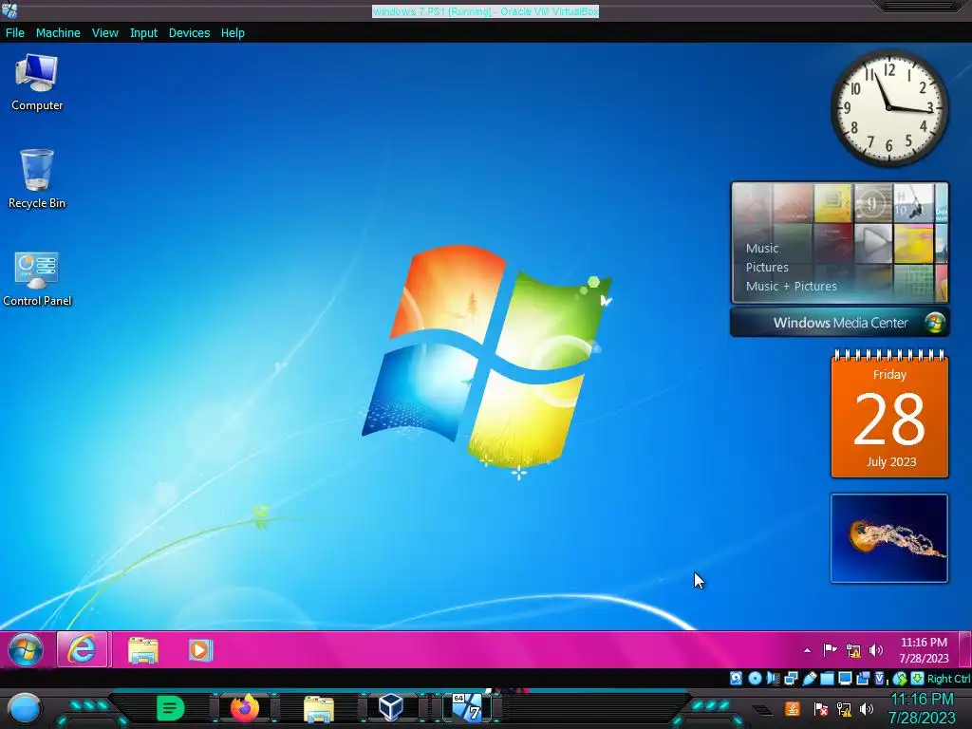Click the jellyfish slideshow gadget picture
This screenshot has width=972, height=729.
[x=888, y=538]
